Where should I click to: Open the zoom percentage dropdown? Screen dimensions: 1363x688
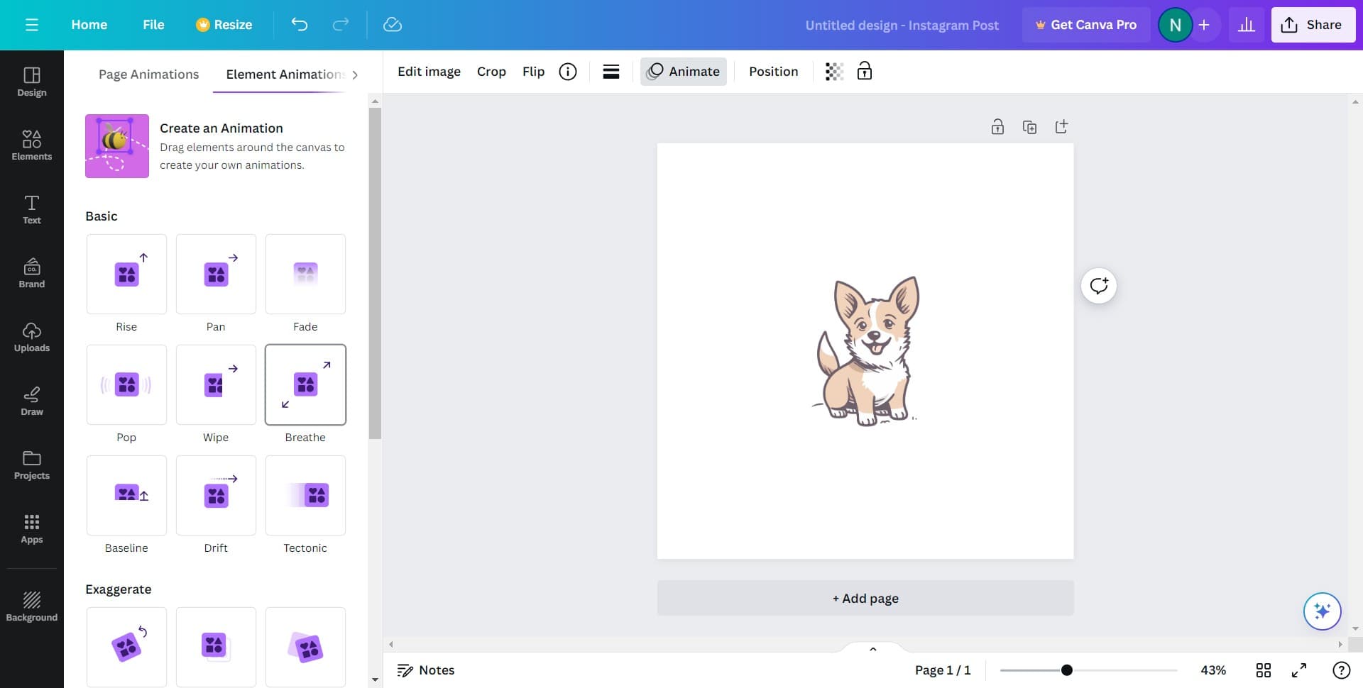click(x=1213, y=670)
